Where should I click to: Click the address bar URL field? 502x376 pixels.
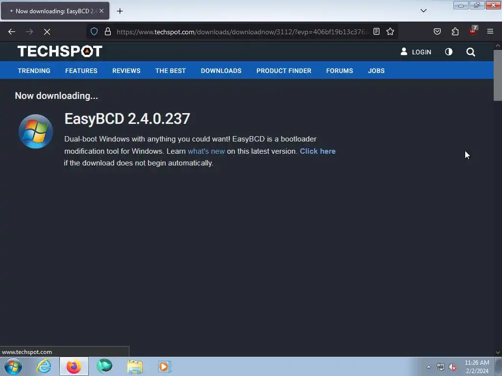tap(242, 32)
